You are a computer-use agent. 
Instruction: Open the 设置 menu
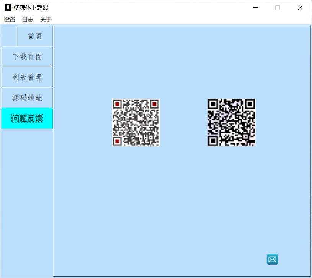pyautogui.click(x=10, y=20)
